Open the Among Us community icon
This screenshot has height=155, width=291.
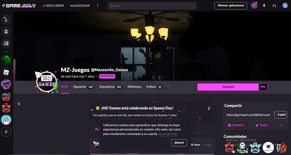point(6,96)
